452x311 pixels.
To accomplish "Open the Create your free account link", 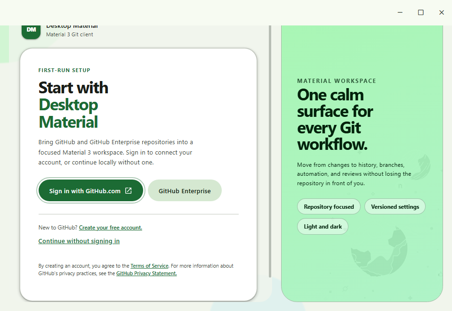I will pyautogui.click(x=110, y=228).
